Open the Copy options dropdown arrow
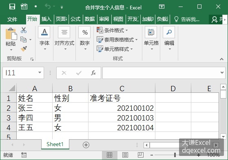 click(30, 39)
